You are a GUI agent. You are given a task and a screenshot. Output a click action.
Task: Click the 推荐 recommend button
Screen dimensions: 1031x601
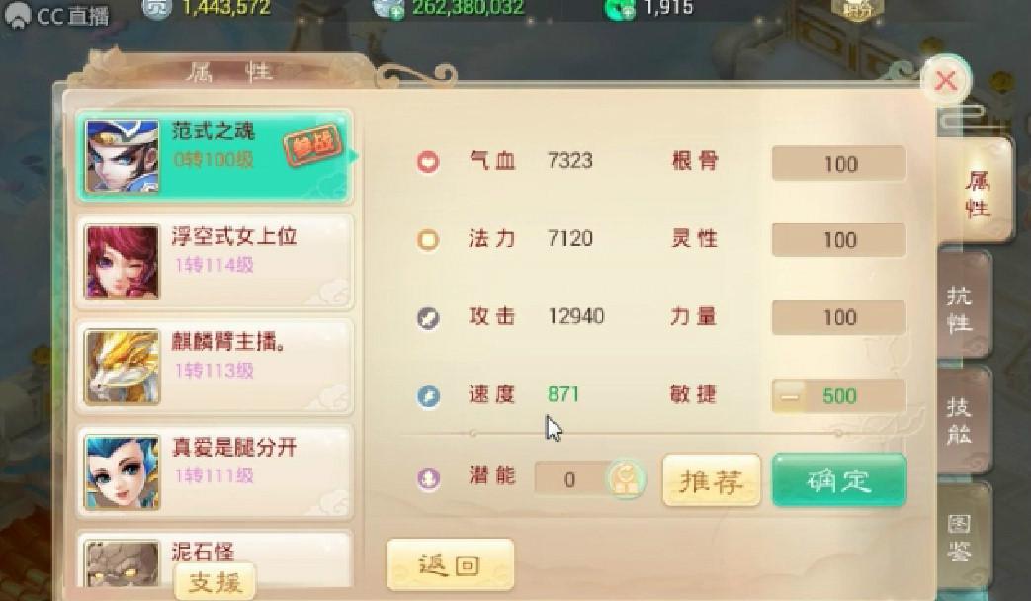712,480
